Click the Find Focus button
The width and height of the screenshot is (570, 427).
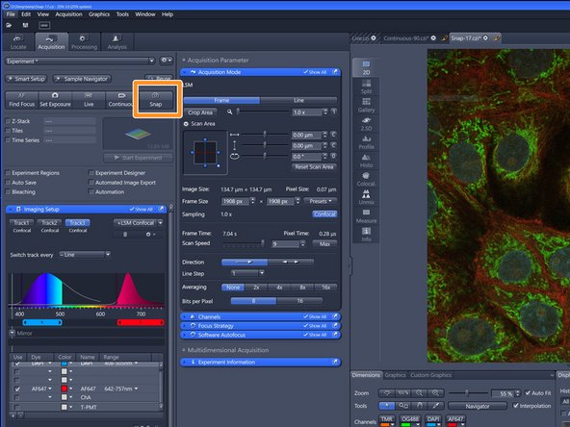[22, 99]
